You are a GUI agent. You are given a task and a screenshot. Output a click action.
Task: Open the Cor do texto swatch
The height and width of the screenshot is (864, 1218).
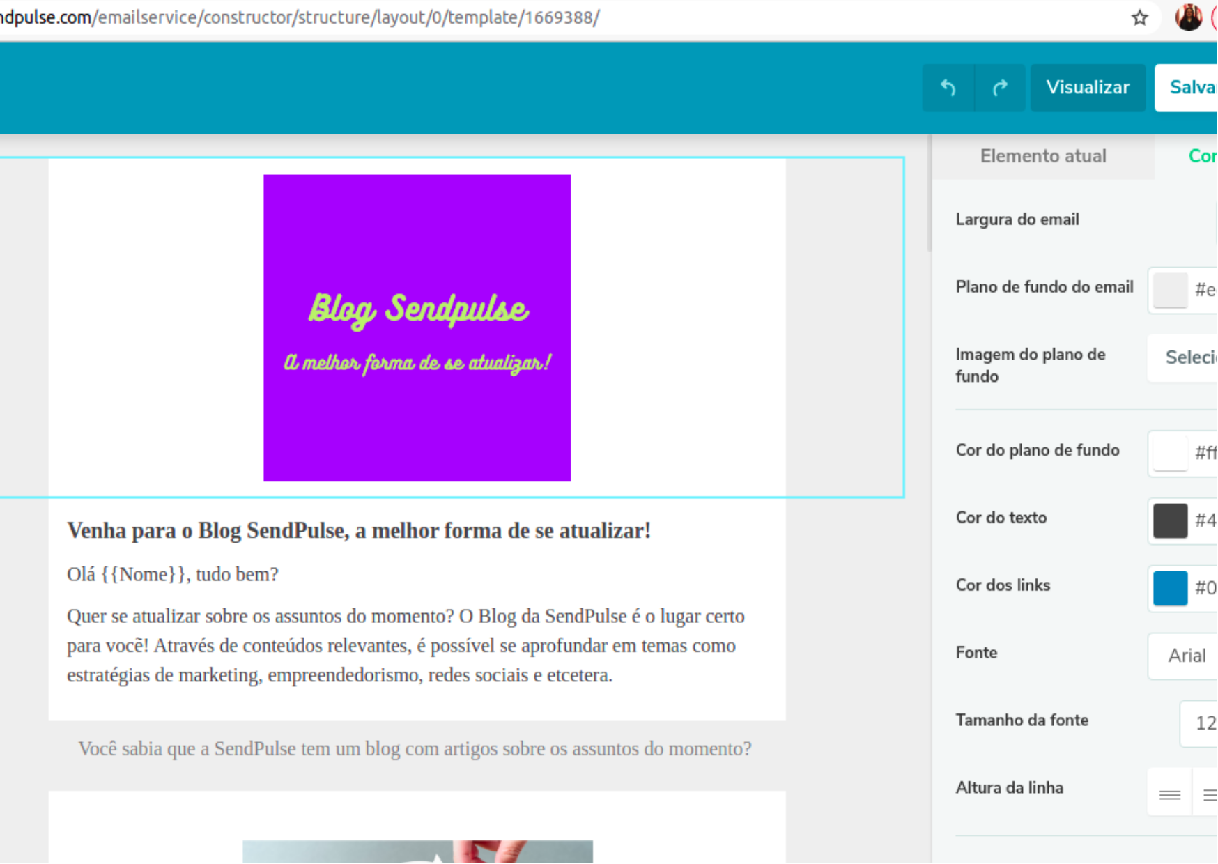(1170, 520)
